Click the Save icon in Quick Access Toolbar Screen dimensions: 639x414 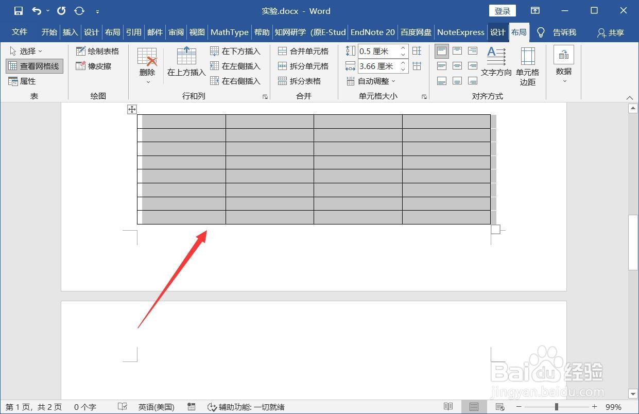(18, 10)
